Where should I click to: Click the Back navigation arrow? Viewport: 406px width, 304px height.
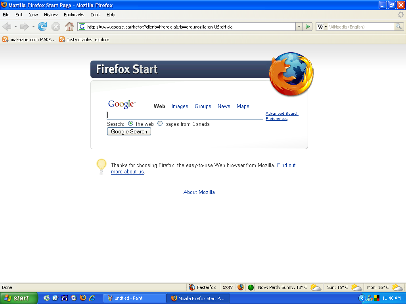[x=7, y=27]
